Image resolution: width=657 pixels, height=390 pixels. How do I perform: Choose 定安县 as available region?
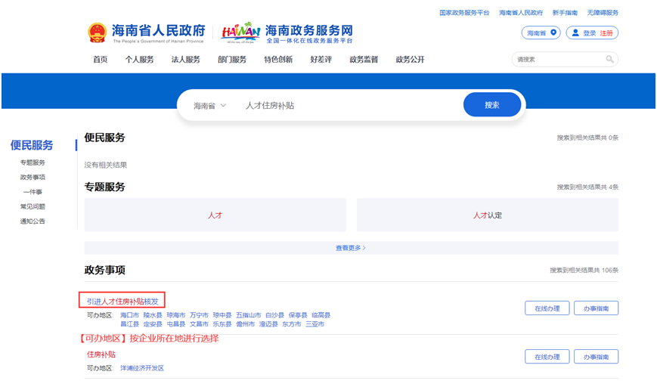pos(153,324)
